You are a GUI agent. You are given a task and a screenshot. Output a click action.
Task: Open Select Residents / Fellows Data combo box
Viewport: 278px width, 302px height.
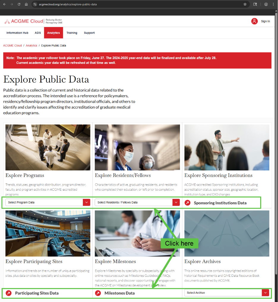point(137,203)
